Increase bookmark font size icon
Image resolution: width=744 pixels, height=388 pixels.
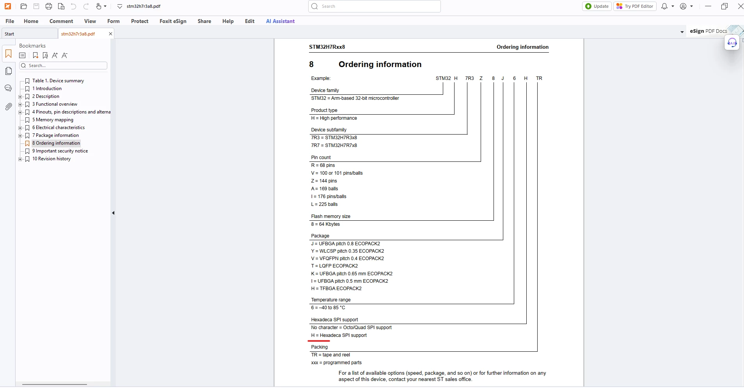click(x=55, y=55)
